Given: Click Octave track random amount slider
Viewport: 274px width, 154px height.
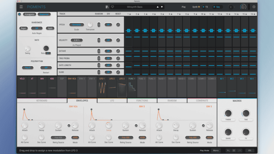Looking at the screenshot, I should coord(99,51).
